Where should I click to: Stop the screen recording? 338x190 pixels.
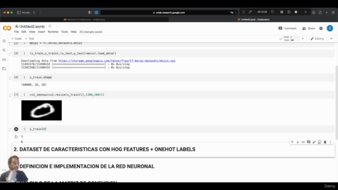(x=296, y=12)
